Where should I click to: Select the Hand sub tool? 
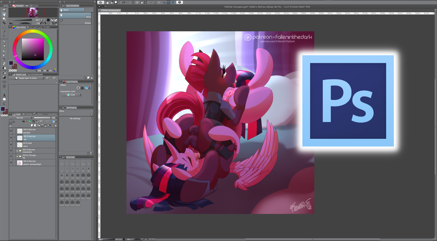coord(75,15)
